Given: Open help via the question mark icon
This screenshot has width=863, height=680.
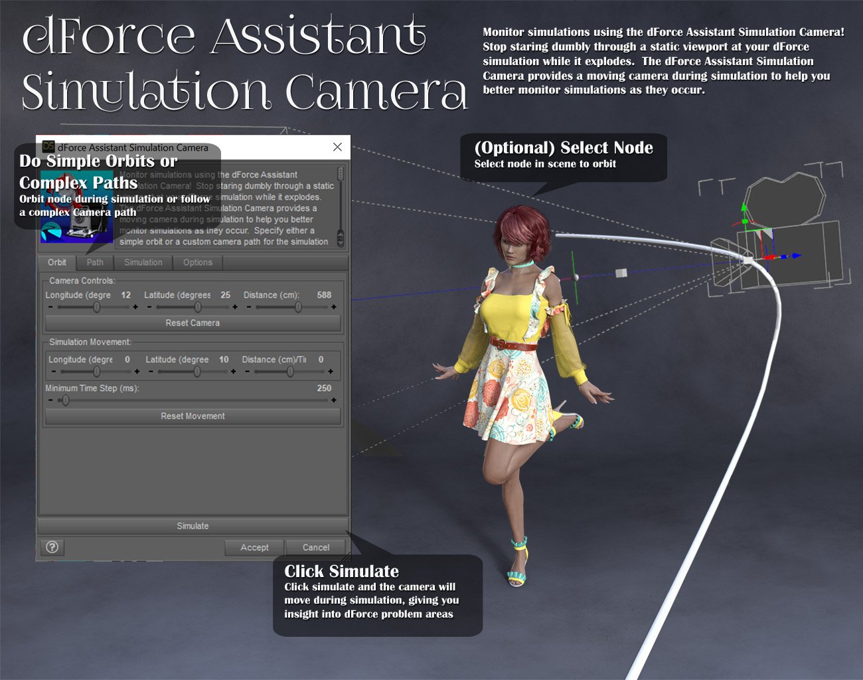Looking at the screenshot, I should click(52, 547).
